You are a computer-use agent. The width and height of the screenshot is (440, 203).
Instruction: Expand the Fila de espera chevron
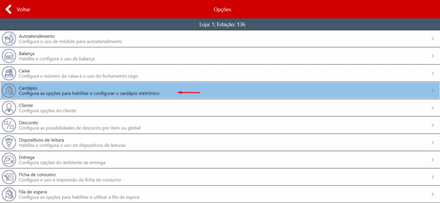(432, 194)
